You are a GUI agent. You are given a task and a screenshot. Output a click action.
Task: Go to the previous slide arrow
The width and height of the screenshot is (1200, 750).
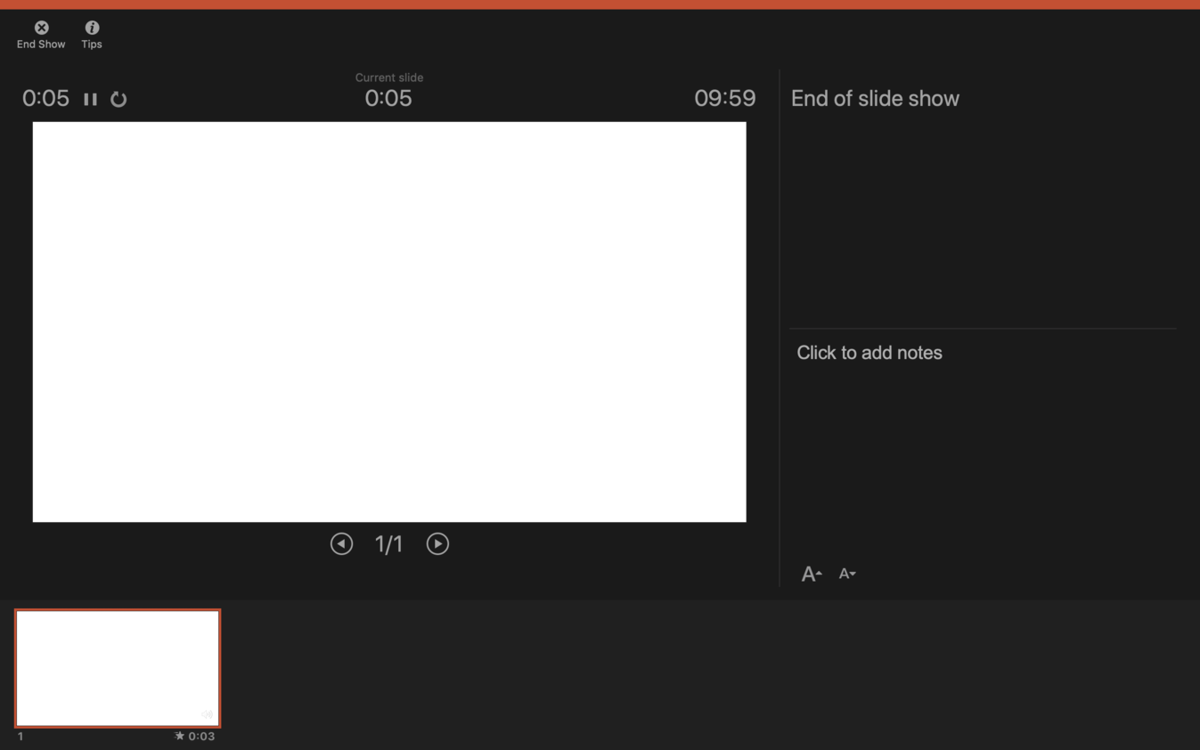pyautogui.click(x=341, y=543)
